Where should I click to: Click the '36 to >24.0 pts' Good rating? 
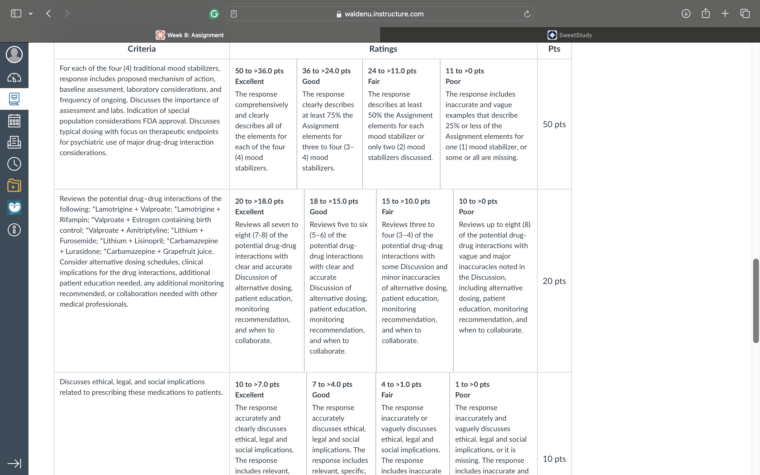pos(330,124)
